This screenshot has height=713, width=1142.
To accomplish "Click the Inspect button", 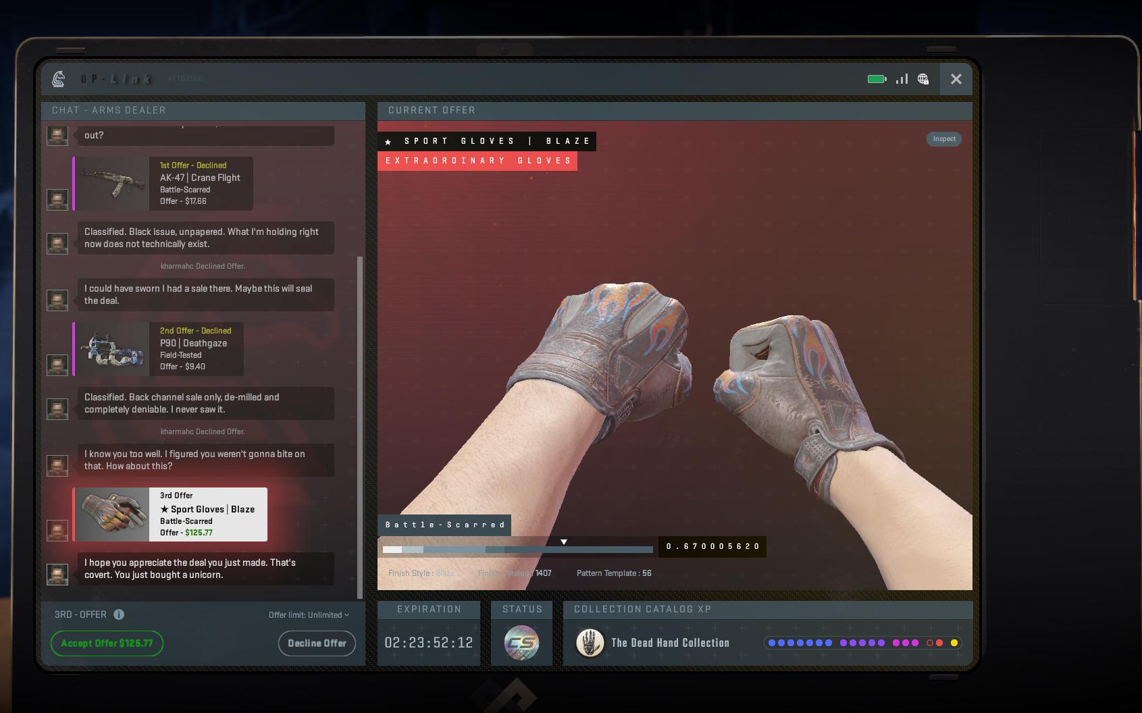I will 943,139.
